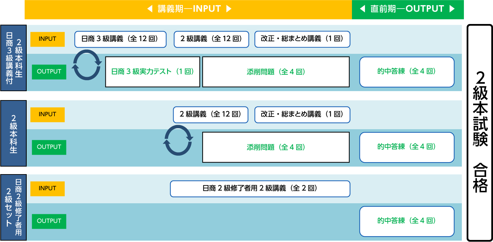Click the 2級本試験 合格 vertical box

480,133
